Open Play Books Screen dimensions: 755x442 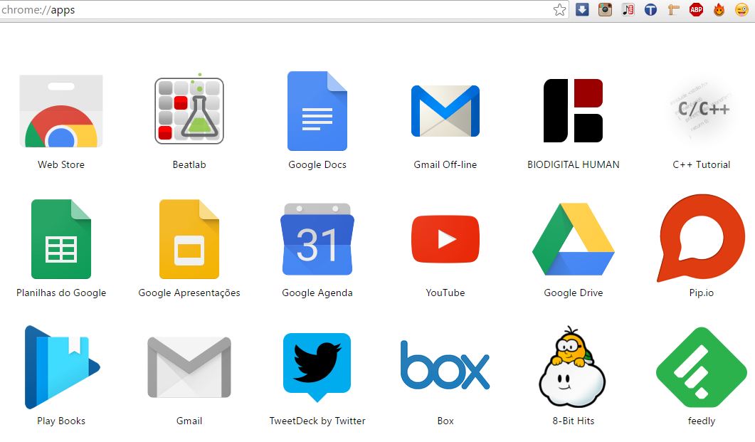point(62,367)
